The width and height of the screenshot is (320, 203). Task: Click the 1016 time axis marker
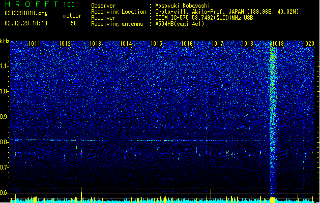(x=187, y=44)
